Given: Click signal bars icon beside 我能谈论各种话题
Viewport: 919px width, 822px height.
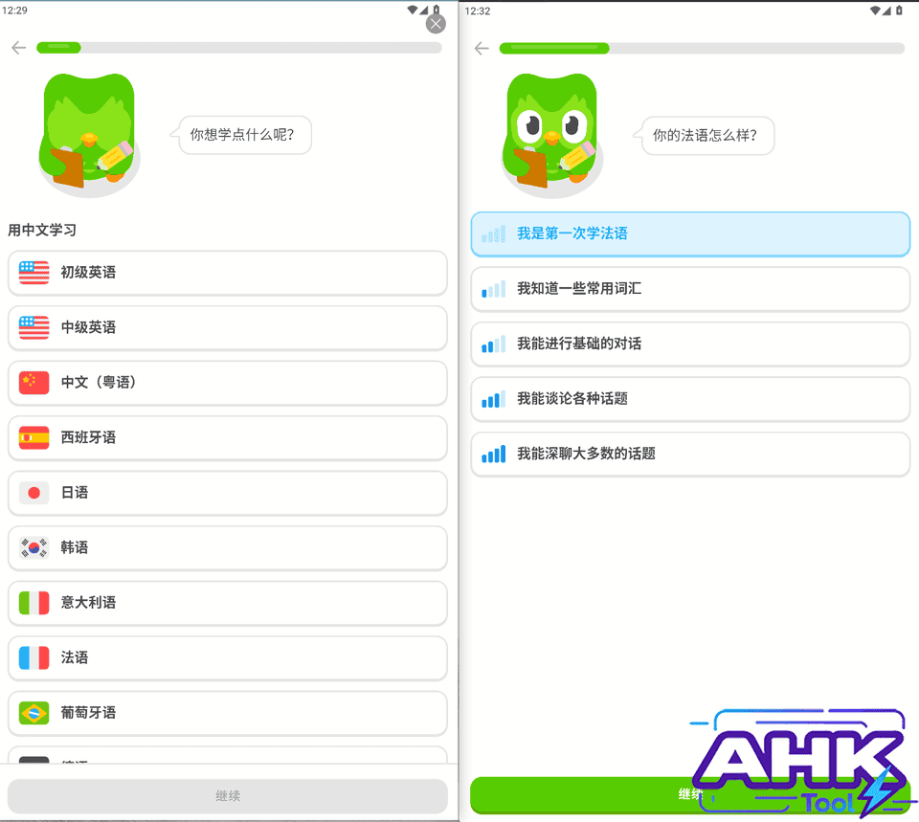Looking at the screenshot, I should point(494,399).
